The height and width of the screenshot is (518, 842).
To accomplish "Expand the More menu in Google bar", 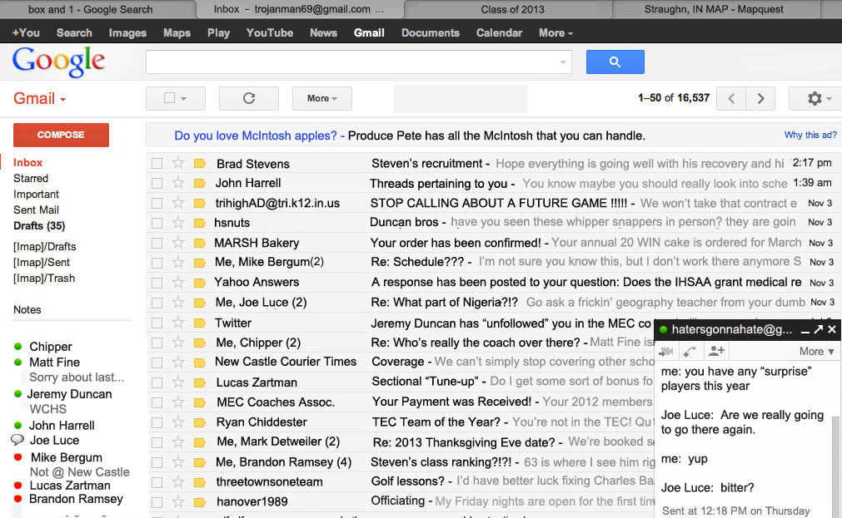I will 556,32.
